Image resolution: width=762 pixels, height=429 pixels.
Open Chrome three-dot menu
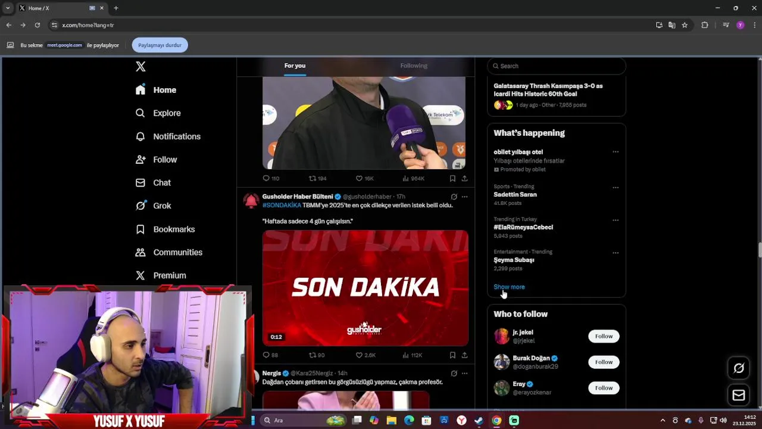point(754,25)
